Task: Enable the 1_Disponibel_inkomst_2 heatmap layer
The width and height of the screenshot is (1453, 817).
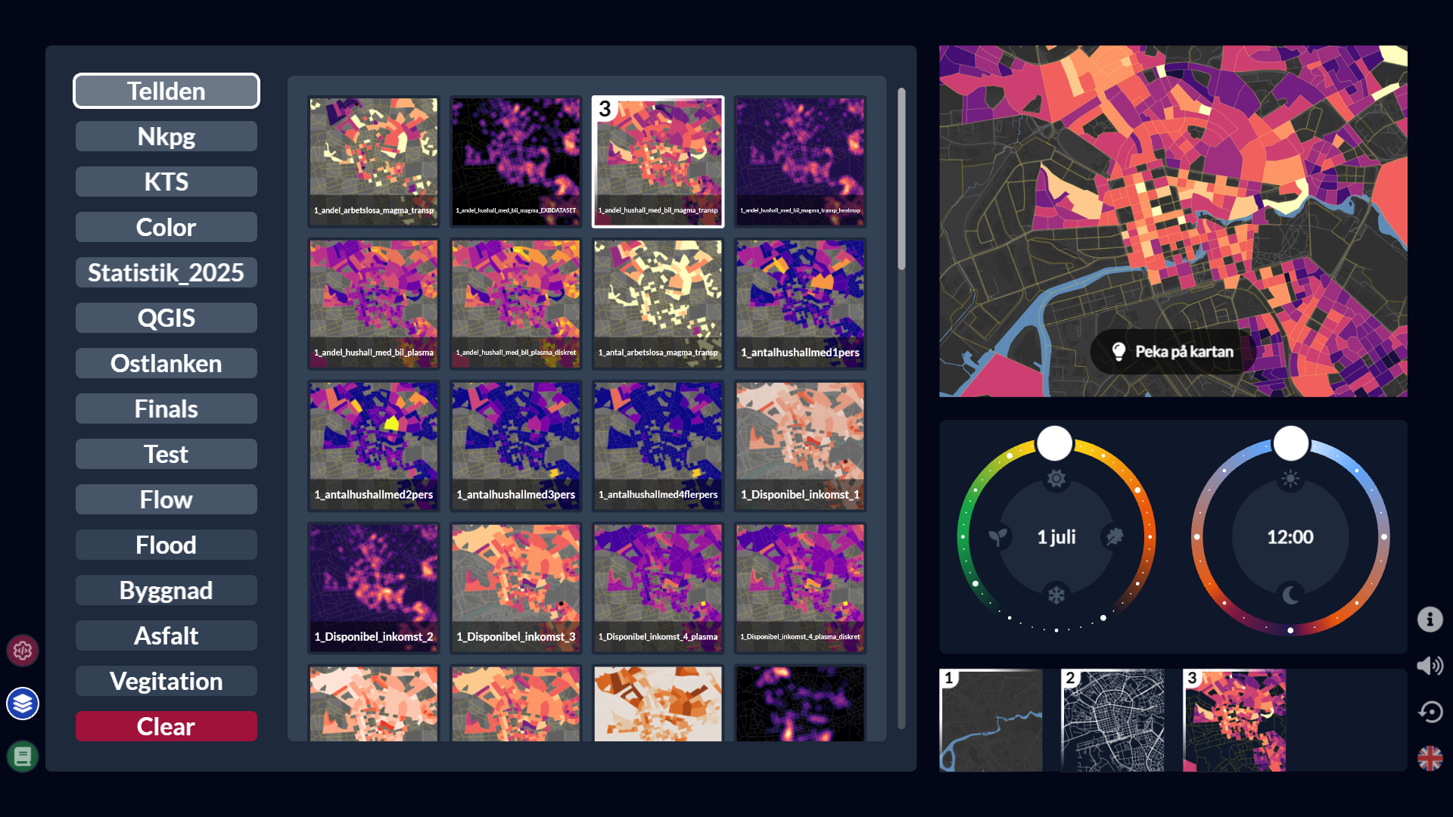Action: [x=374, y=588]
